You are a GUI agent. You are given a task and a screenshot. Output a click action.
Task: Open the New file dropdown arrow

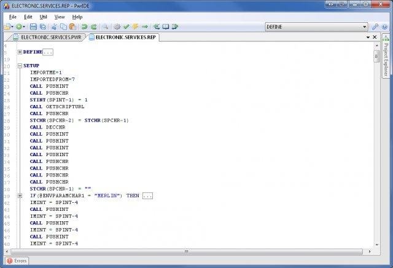[12, 26]
